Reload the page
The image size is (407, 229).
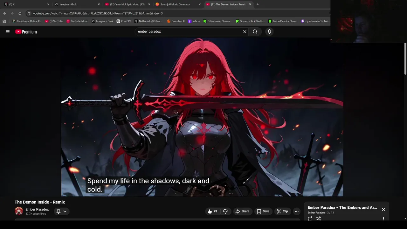click(20, 13)
